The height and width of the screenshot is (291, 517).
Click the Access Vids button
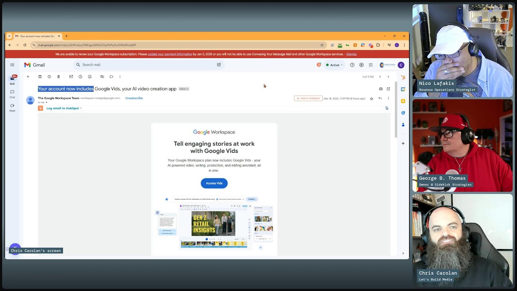click(x=214, y=183)
